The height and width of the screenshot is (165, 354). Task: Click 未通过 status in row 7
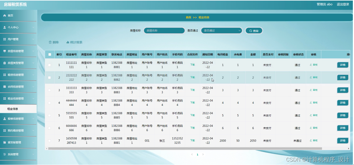298,141
